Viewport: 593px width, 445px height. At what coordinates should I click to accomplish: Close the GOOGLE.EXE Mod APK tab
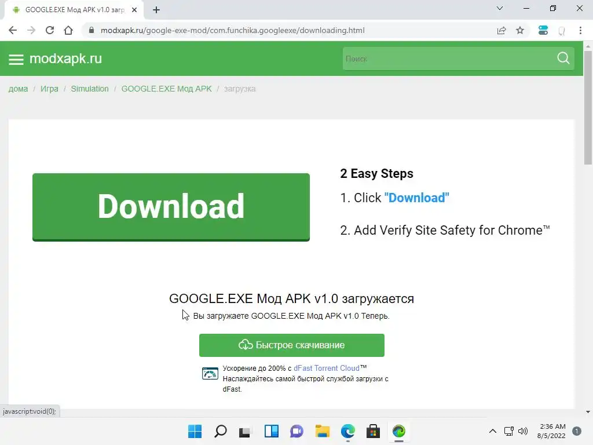click(134, 10)
